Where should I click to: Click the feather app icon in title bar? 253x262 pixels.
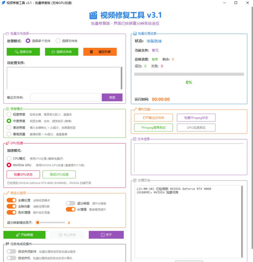(3, 3)
